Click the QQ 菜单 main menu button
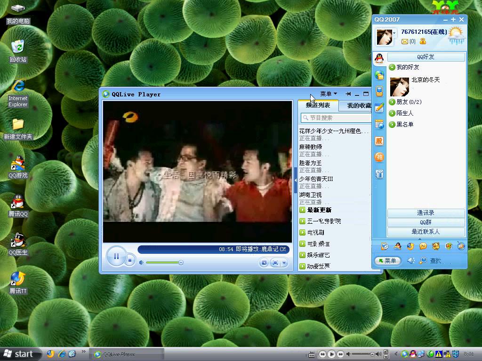The image size is (482, 361). click(388, 260)
